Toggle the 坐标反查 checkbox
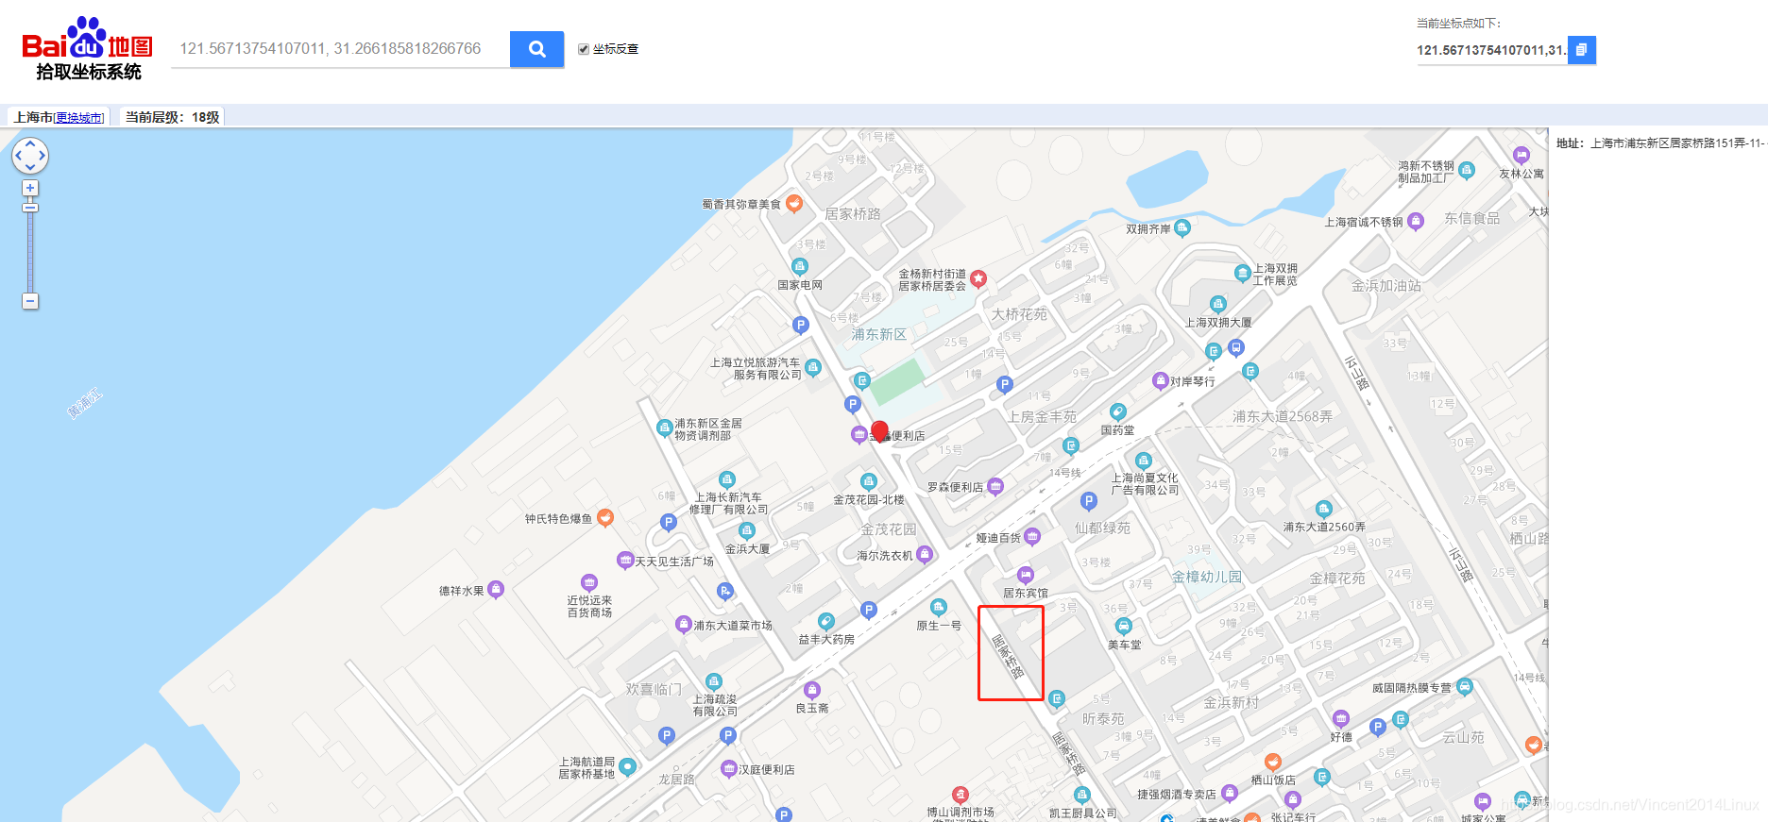This screenshot has height=822, width=1768. (x=584, y=49)
